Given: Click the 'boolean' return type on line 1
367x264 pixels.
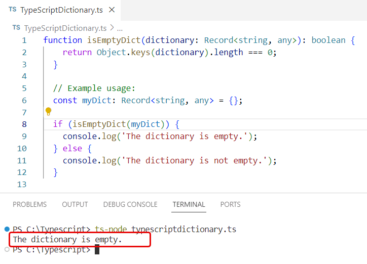Looking at the screenshot, I should pos(328,40).
